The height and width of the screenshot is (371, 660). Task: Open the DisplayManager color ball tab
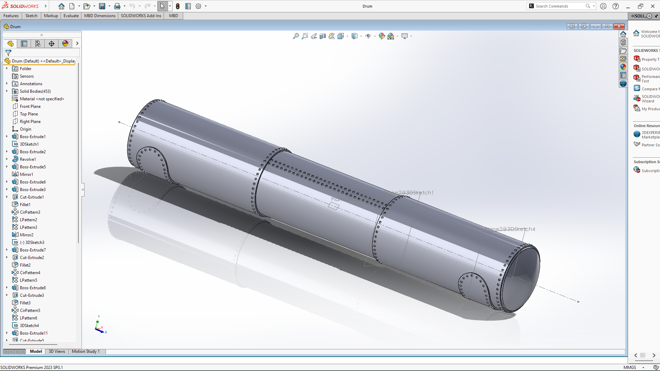(65, 44)
